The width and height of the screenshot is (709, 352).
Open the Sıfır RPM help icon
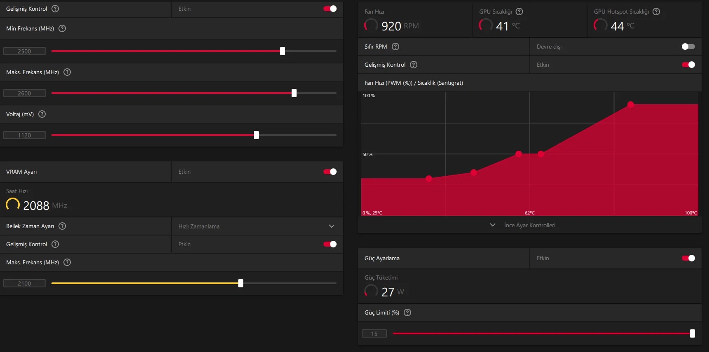click(x=395, y=47)
